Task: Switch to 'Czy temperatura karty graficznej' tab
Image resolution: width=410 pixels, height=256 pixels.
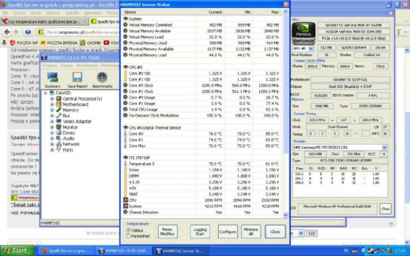Action: pyautogui.click(x=44, y=21)
